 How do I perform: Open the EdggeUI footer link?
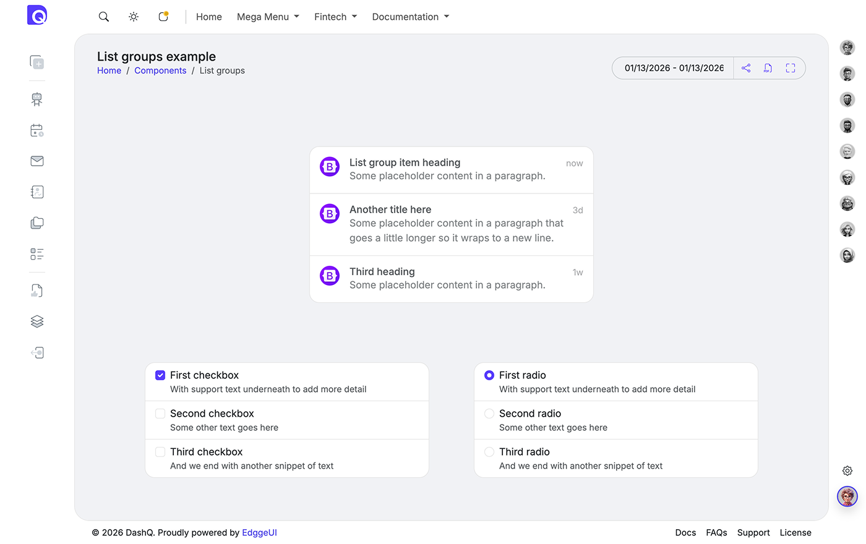[259, 533]
